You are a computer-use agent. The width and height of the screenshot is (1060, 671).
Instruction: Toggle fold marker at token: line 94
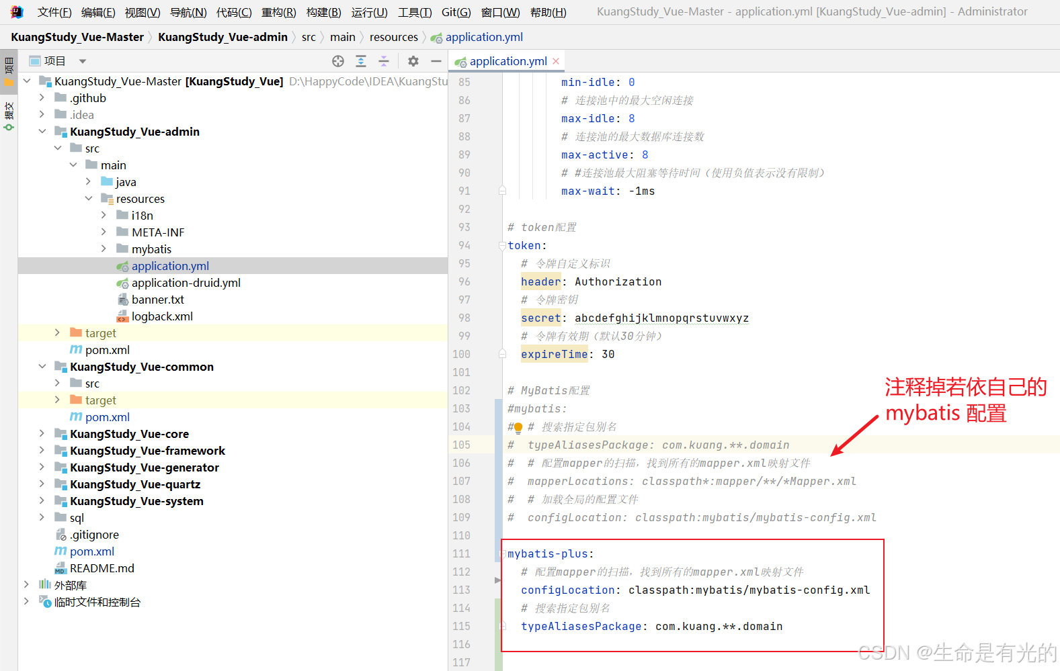(x=502, y=246)
